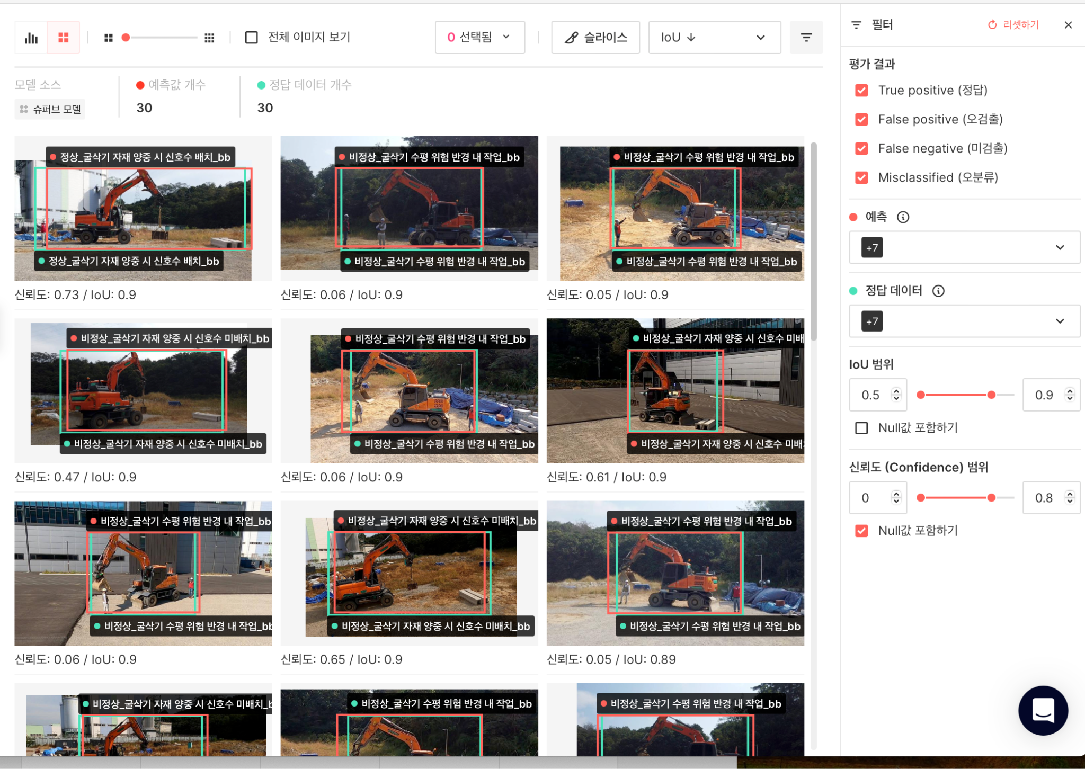Open the 0 선택됨 dropdown
The height and width of the screenshot is (769, 1085).
[x=479, y=38]
